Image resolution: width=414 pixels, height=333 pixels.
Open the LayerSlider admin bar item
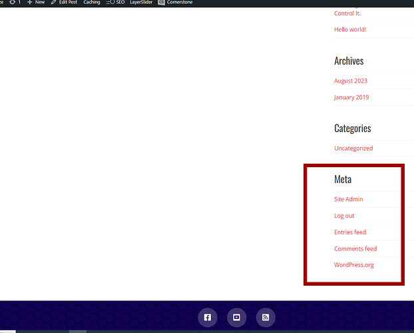pos(141,3)
